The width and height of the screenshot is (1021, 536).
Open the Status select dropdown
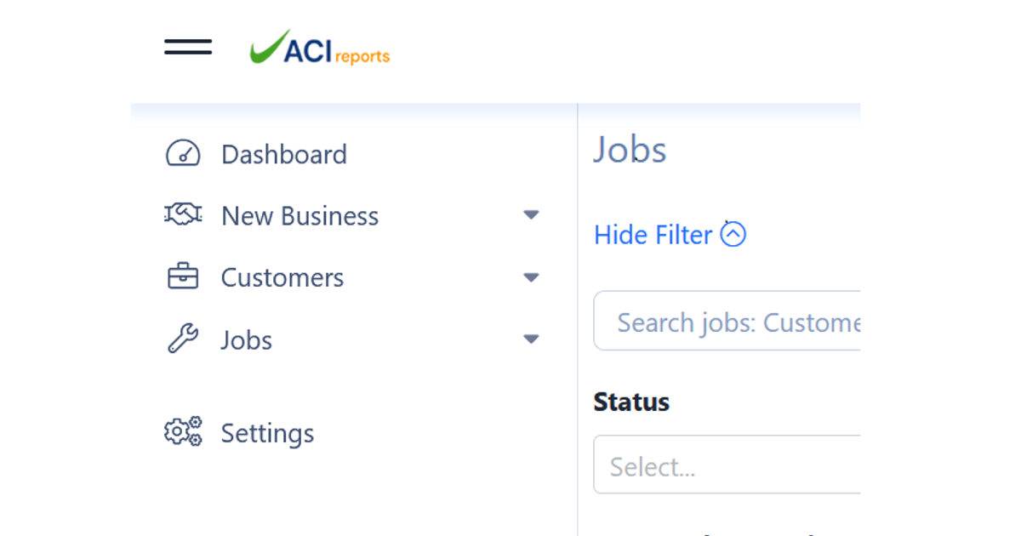(x=727, y=465)
